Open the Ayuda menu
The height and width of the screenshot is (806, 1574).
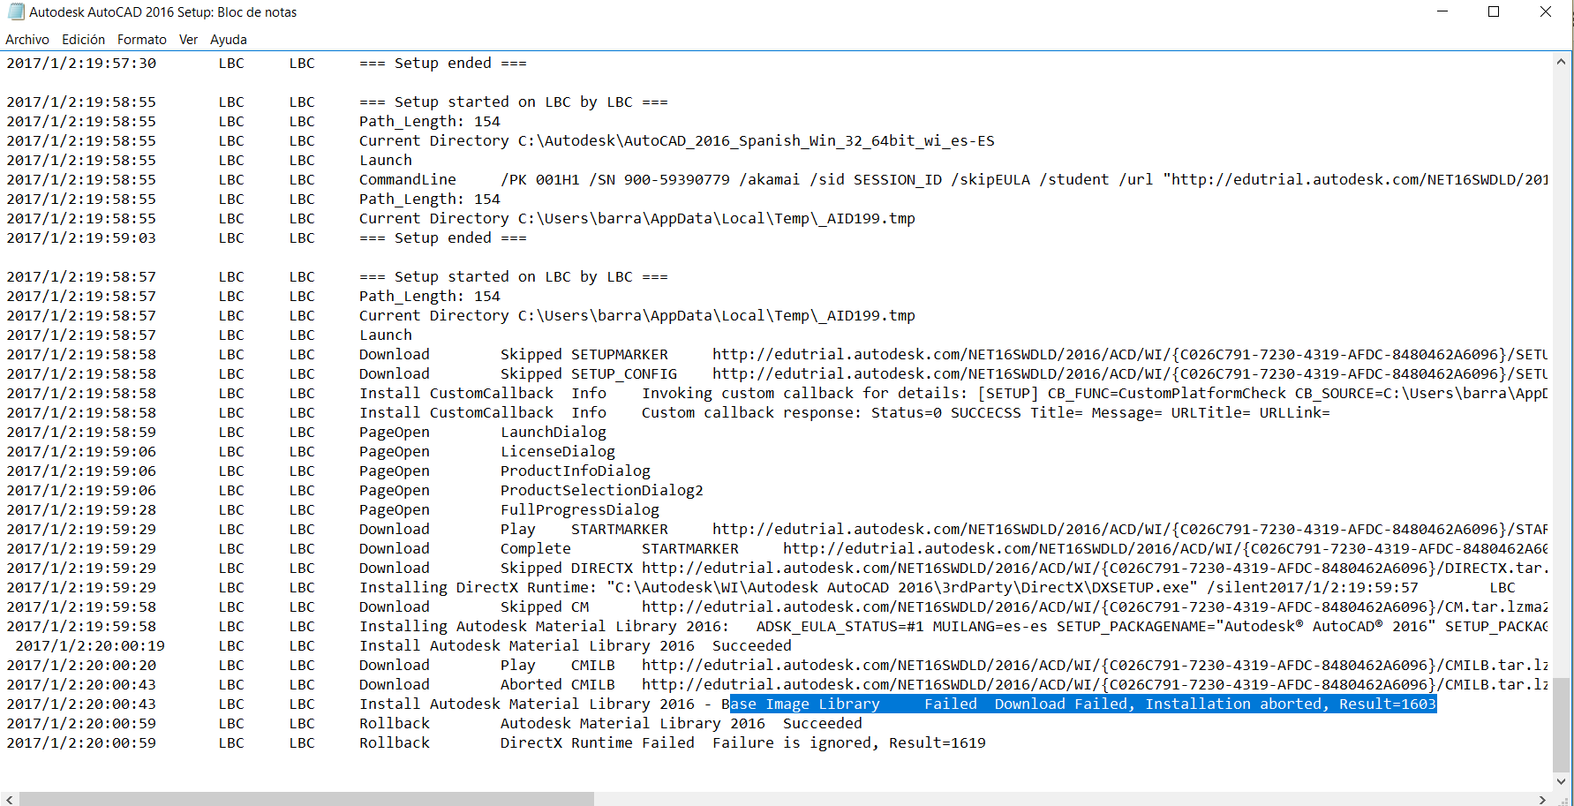point(229,40)
